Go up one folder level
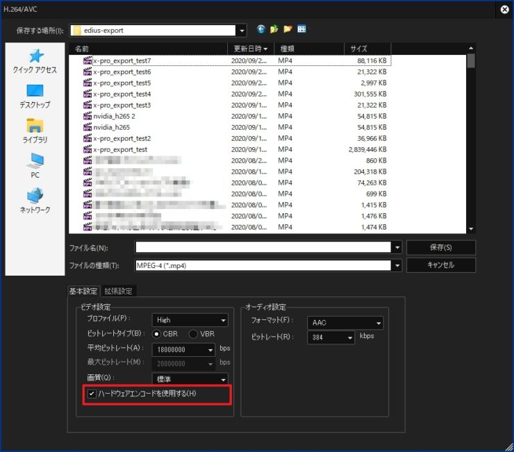 click(274, 30)
